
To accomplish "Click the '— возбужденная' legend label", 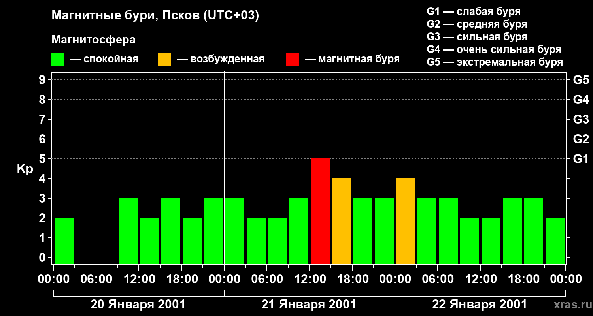I will (x=221, y=60).
